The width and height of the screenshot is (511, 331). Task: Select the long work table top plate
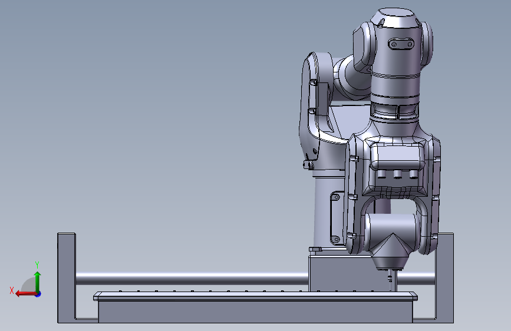click(x=255, y=296)
